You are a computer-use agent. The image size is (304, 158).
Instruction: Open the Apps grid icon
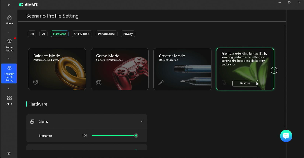coord(9,98)
